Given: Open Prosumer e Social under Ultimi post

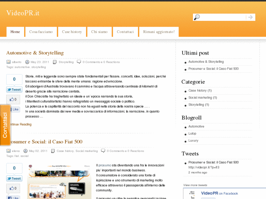Looking at the screenshot, I should click(x=213, y=69).
